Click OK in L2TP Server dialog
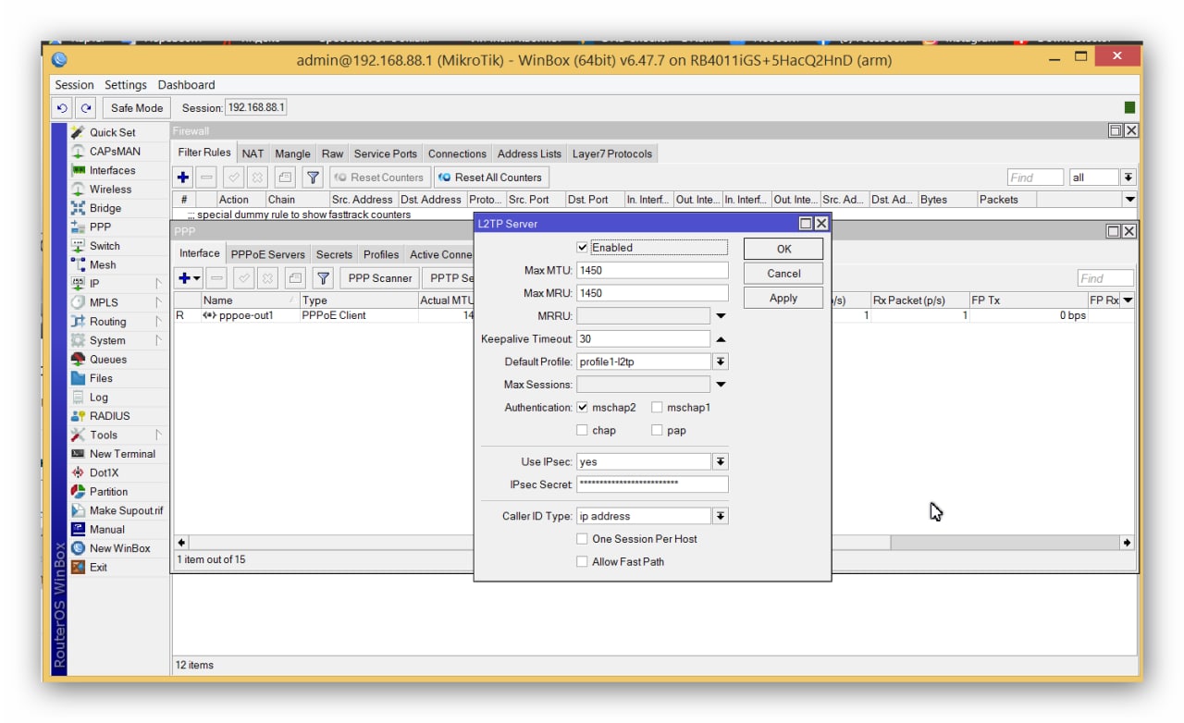Viewport: 1184px width, 723px height. (x=783, y=249)
